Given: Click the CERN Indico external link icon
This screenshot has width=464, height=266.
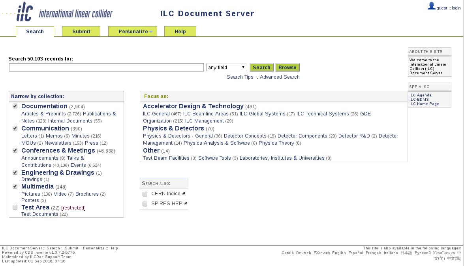Looking at the screenshot, I should [184, 194].
